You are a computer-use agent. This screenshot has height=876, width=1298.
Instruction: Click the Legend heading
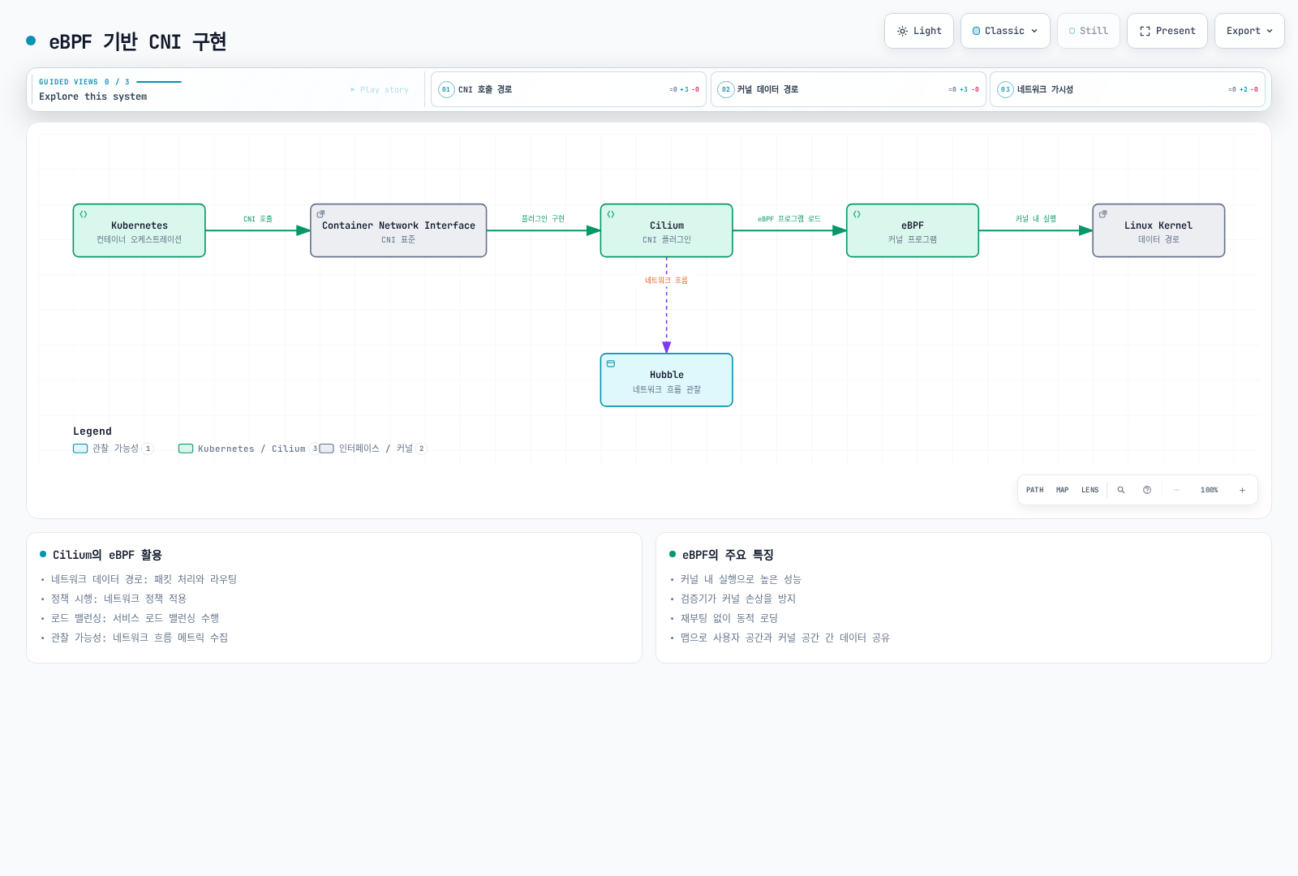[x=92, y=432]
